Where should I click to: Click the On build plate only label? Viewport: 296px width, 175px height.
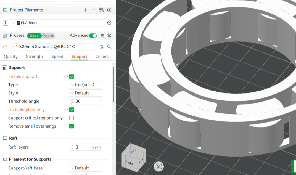click(27, 110)
